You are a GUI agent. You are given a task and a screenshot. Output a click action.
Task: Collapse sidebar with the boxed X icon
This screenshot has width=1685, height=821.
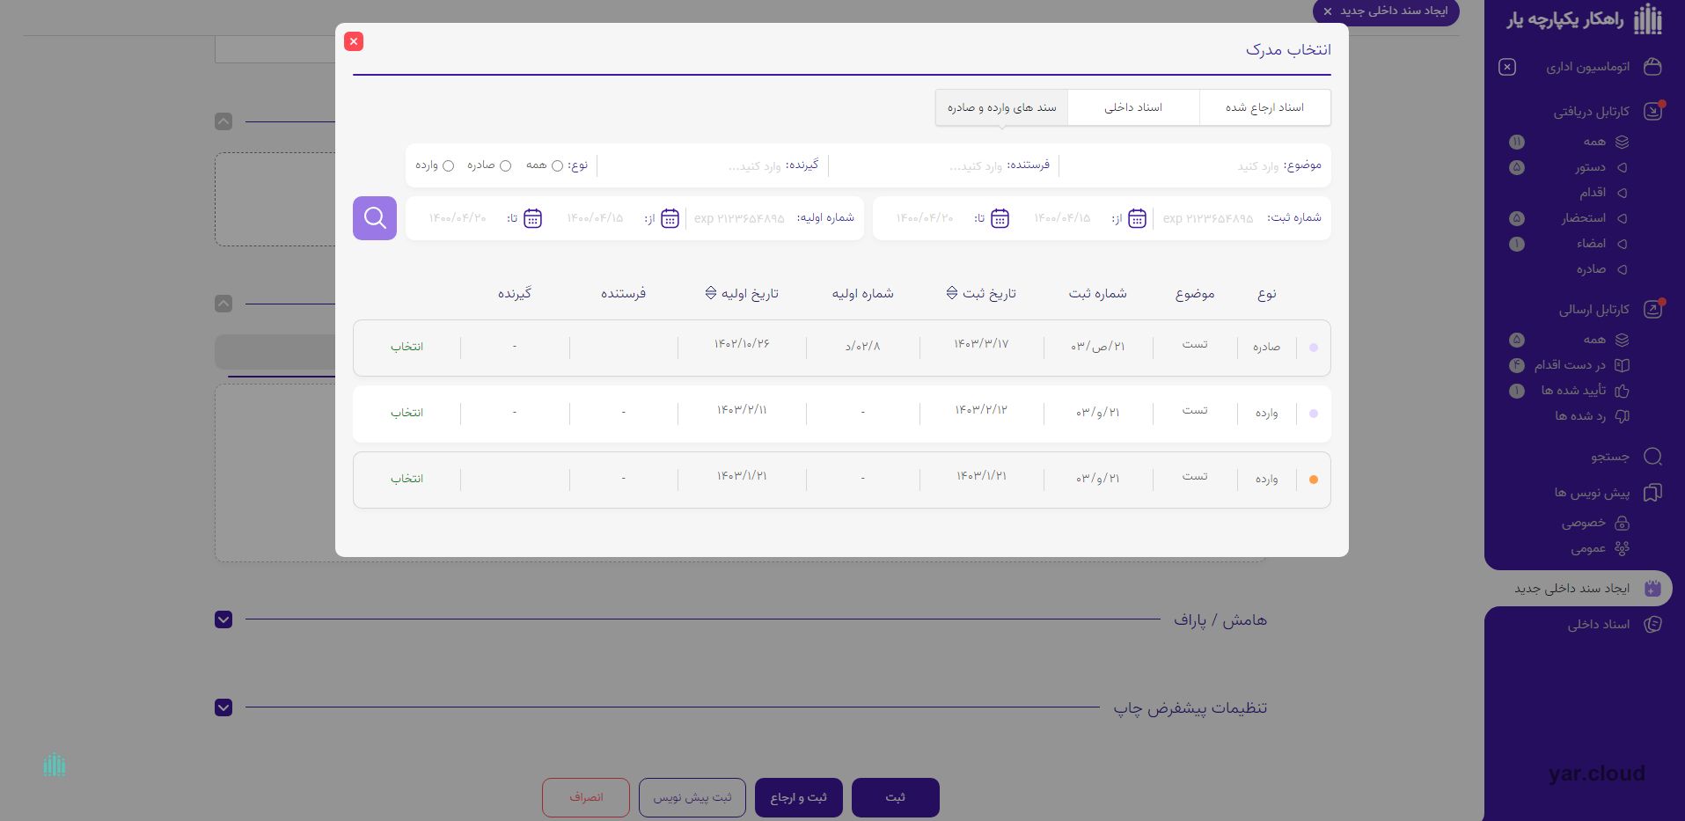click(x=1507, y=67)
